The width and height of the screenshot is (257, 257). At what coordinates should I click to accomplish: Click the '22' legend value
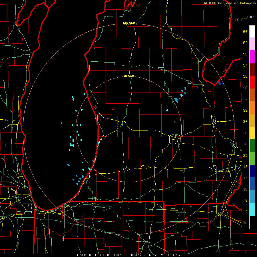coord(245,155)
